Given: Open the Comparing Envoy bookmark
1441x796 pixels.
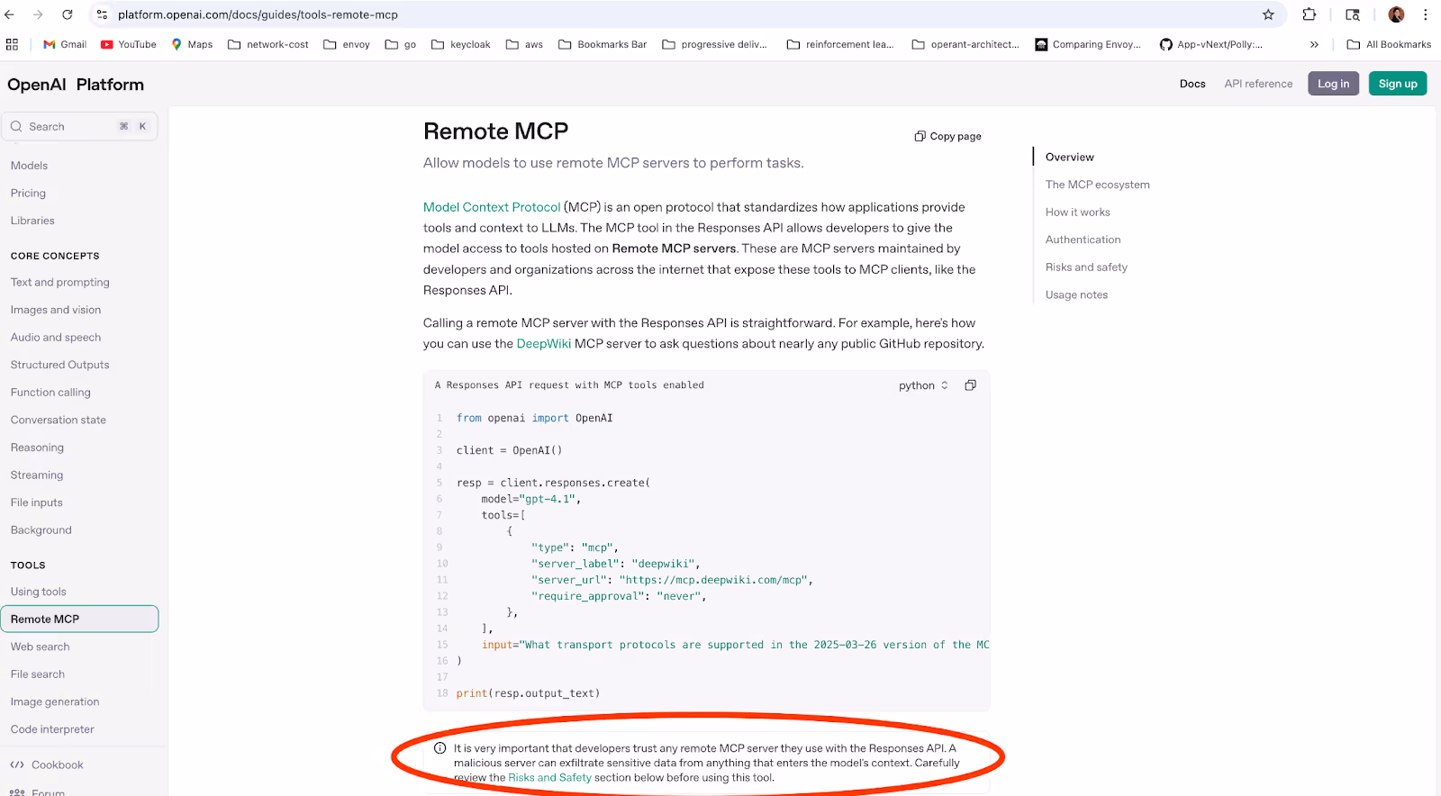Looking at the screenshot, I should (x=1088, y=44).
